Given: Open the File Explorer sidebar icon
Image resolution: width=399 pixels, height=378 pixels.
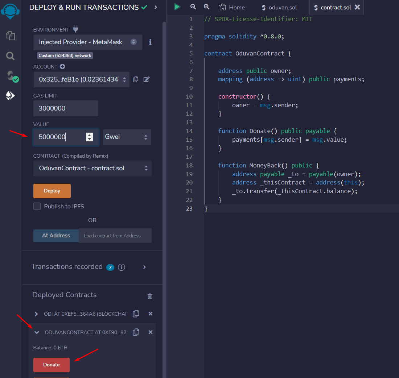Looking at the screenshot, I should tap(10, 36).
